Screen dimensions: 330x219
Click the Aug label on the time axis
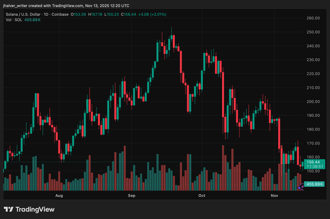coord(59,196)
